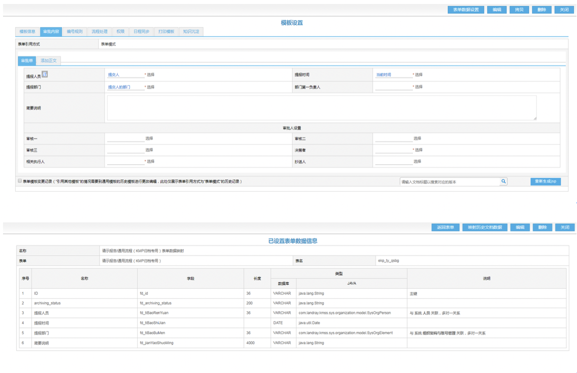
Task: Click inside the 简要说明 text area
Action: click(x=321, y=108)
